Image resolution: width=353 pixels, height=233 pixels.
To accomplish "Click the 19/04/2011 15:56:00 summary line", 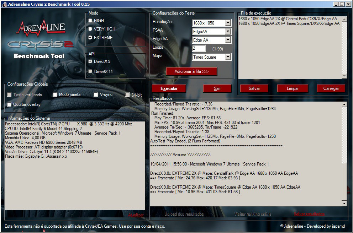I will (210, 164).
